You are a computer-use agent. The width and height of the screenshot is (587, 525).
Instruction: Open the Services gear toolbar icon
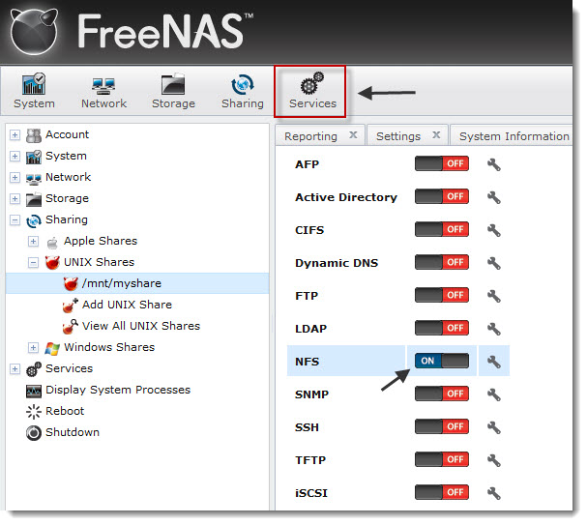(312, 83)
